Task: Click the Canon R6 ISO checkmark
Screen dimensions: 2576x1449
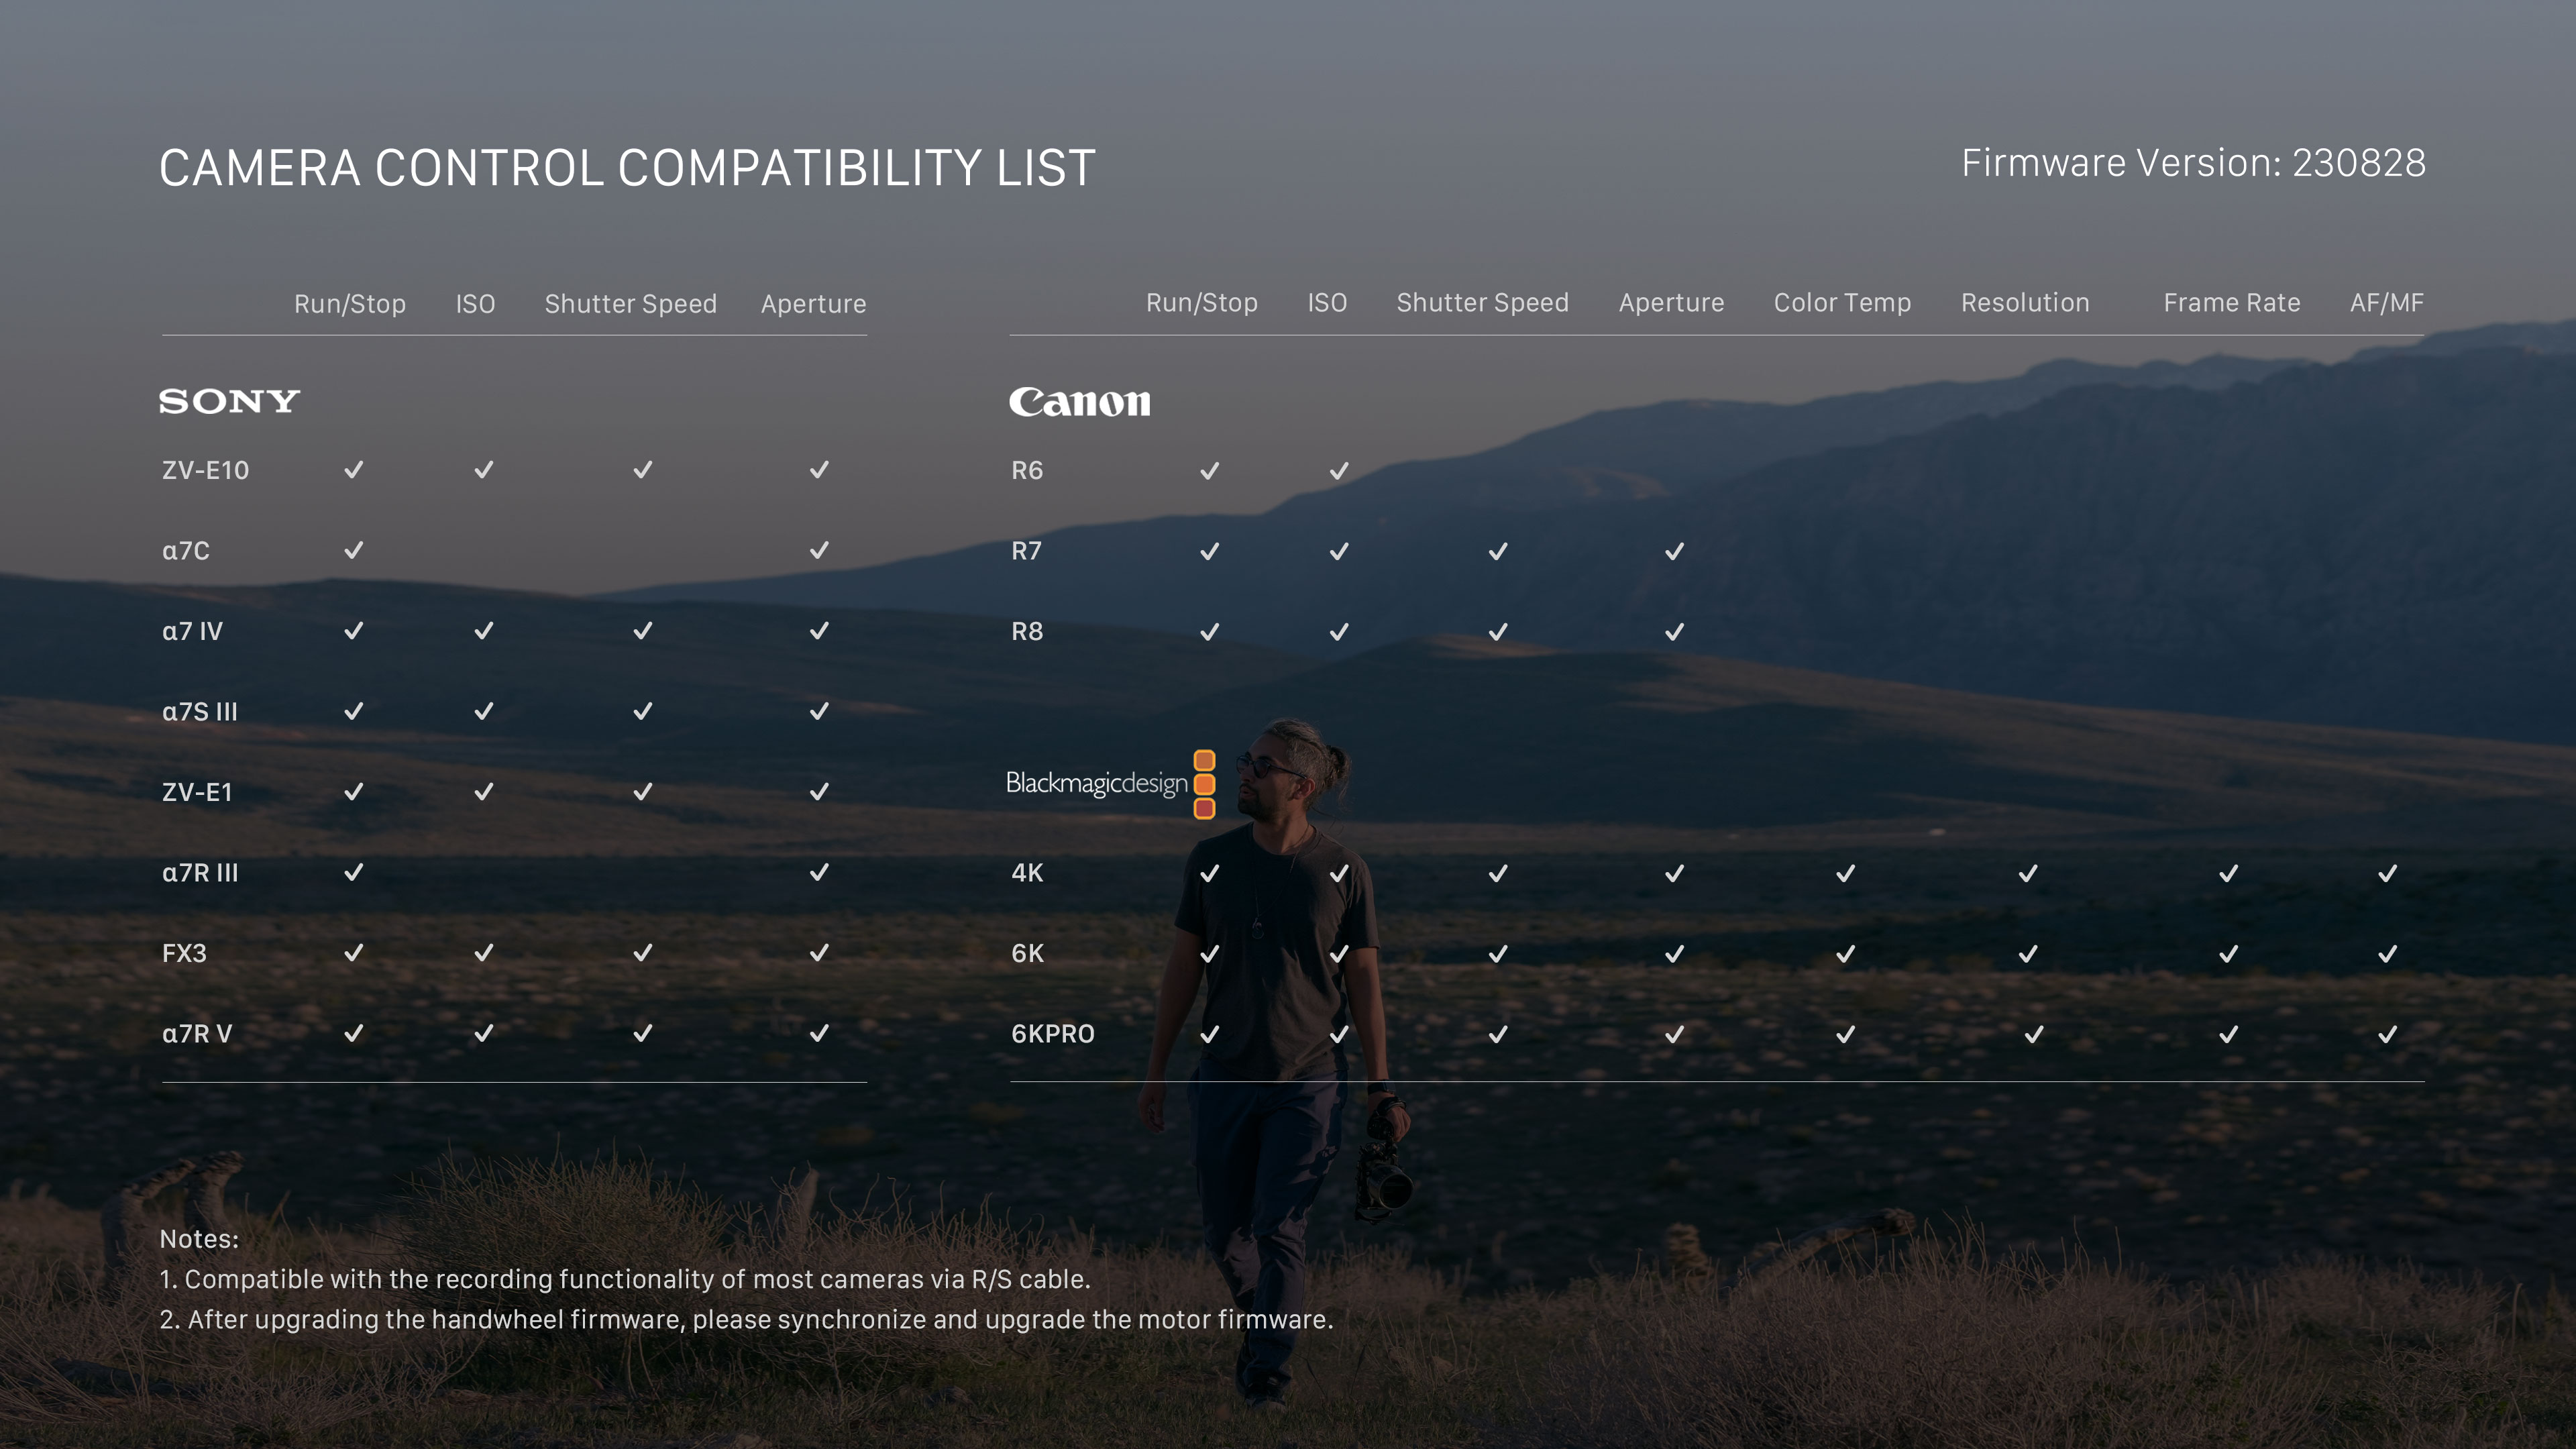Action: [1339, 471]
